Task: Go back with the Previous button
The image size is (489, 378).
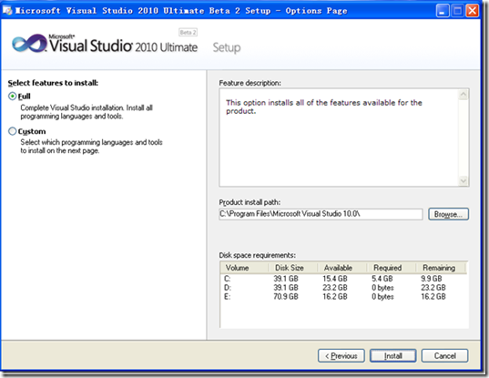Action: pos(341,356)
